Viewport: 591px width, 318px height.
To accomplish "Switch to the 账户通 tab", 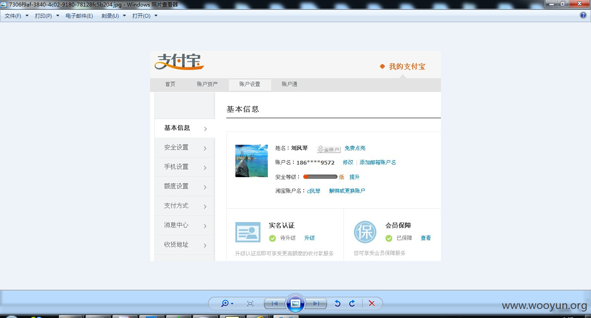I will (289, 84).
